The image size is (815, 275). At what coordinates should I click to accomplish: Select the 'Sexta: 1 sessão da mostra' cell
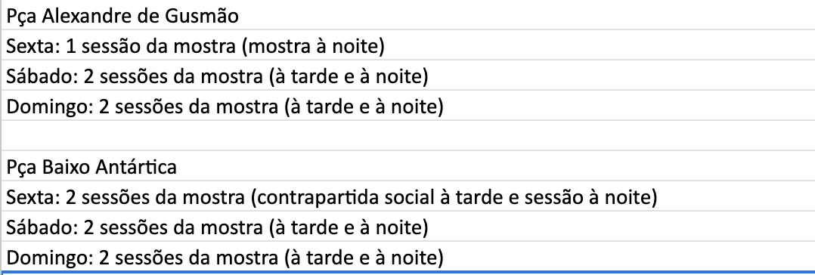[x=407, y=45]
